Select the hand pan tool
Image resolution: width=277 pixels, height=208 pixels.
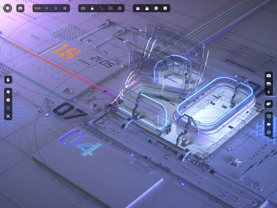[8, 79]
